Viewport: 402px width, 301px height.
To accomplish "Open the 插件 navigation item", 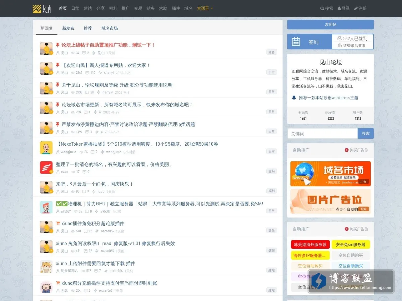I will [176, 8].
